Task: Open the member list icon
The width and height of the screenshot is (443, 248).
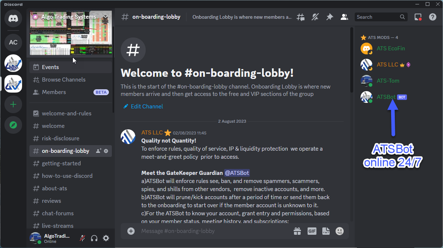Action: (x=344, y=17)
